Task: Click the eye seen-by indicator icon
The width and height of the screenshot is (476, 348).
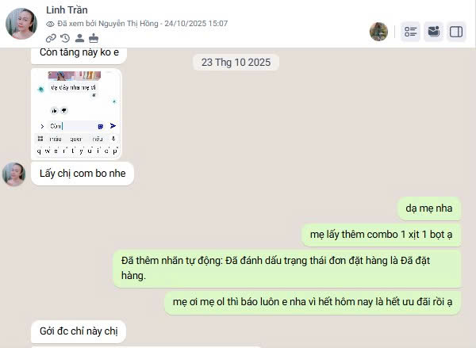Action: click(50, 24)
